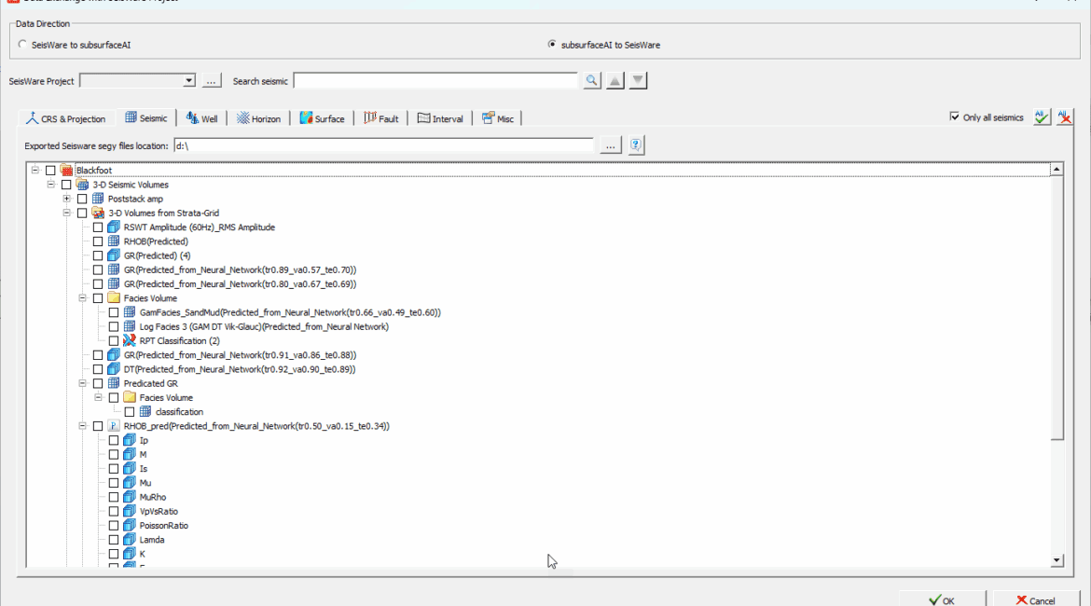
Task: Collapse the 3-D Seismic Volumes node
Action: coord(50,185)
